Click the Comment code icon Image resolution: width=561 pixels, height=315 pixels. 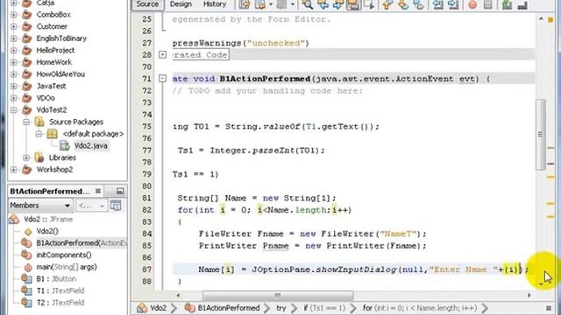(x=507, y=4)
